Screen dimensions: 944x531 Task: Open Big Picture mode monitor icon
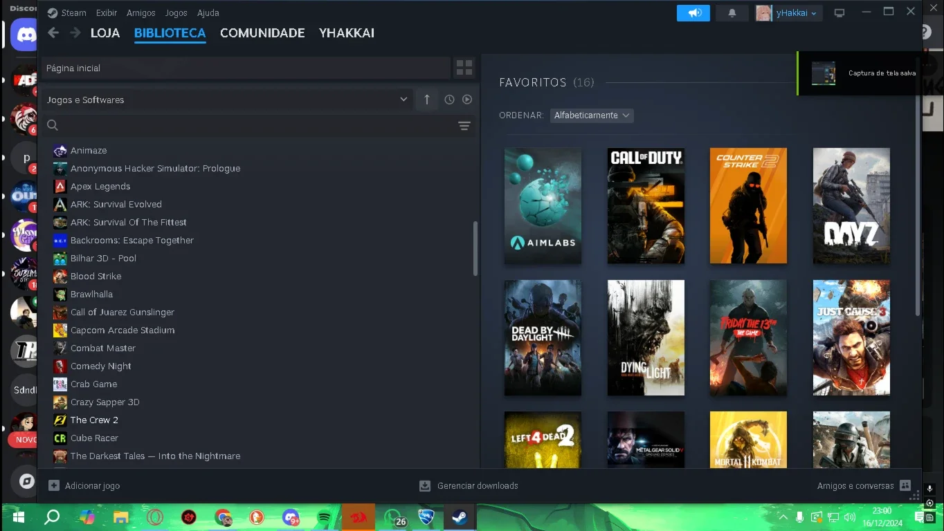[x=839, y=13]
